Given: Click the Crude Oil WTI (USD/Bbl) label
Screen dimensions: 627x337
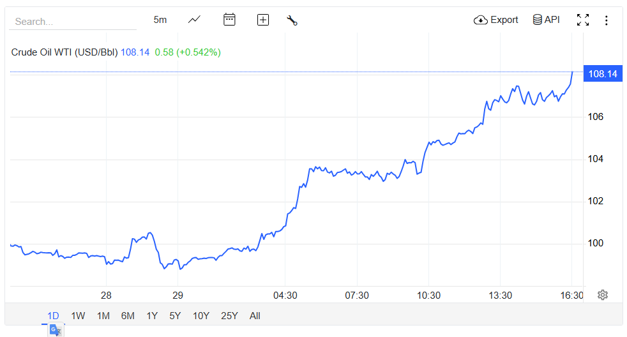Looking at the screenshot, I should [64, 52].
